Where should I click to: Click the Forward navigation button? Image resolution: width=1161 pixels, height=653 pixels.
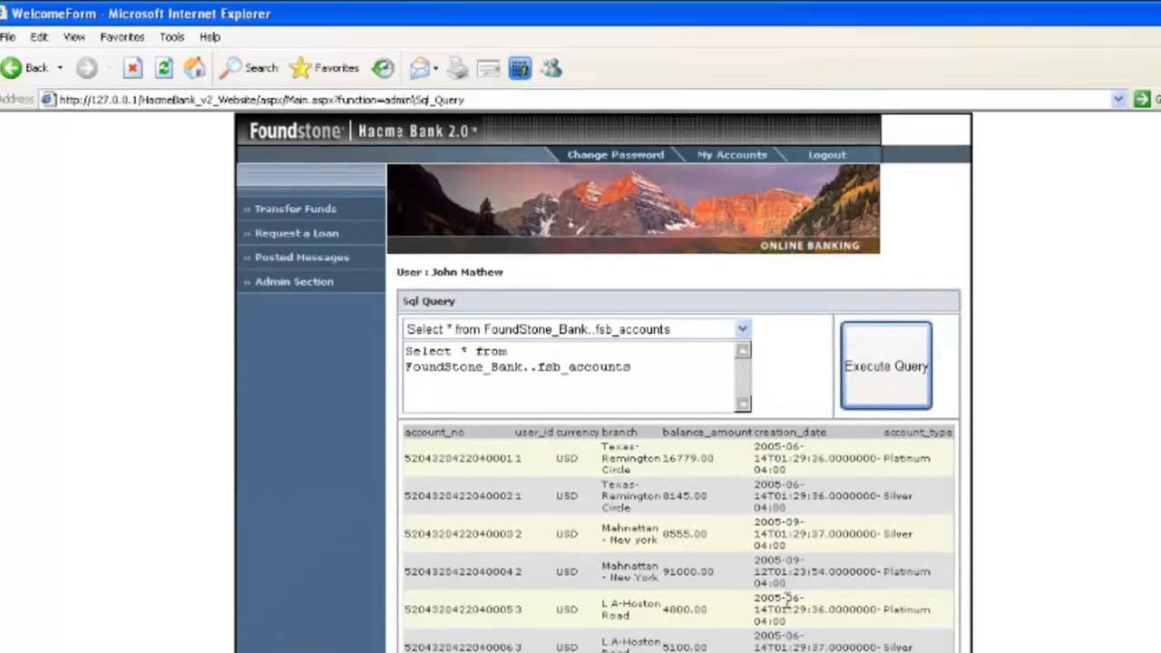pos(87,68)
